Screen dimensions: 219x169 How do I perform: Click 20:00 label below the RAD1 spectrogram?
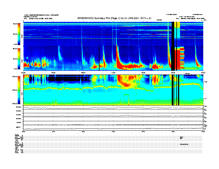click(x=173, y=73)
